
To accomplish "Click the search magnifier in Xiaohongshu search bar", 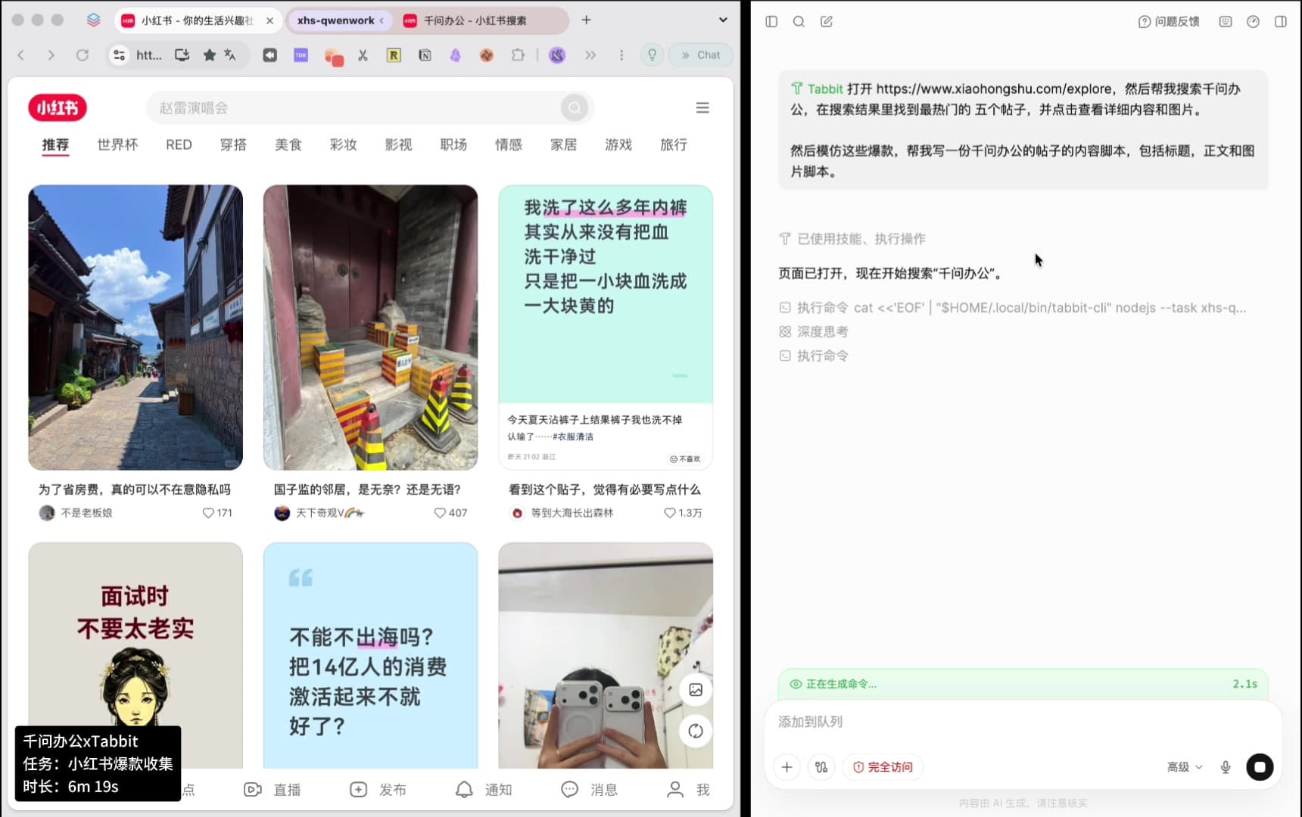I will click(575, 108).
